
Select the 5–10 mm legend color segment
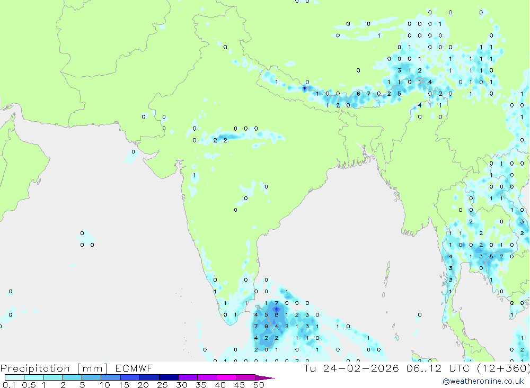click(92, 377)
